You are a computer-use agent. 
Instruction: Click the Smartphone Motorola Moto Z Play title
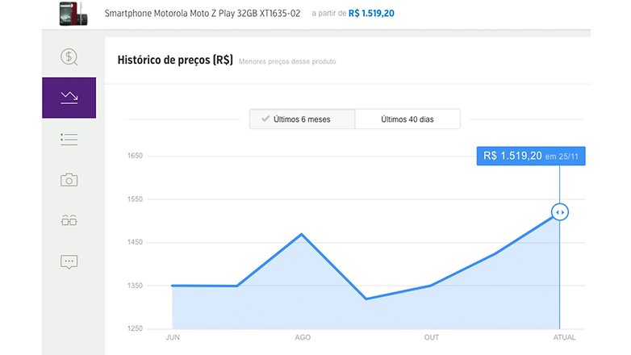202,15
